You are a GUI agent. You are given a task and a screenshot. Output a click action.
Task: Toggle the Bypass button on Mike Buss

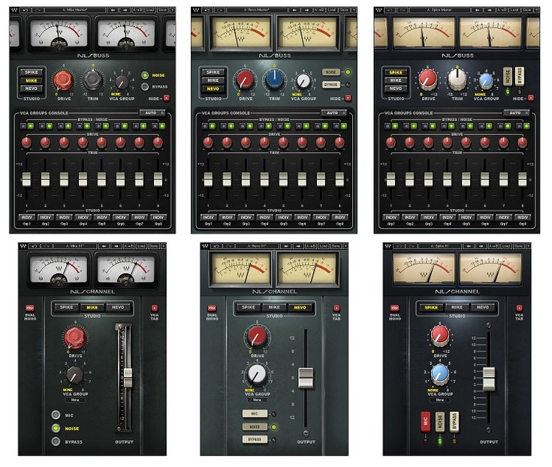[x=145, y=86]
